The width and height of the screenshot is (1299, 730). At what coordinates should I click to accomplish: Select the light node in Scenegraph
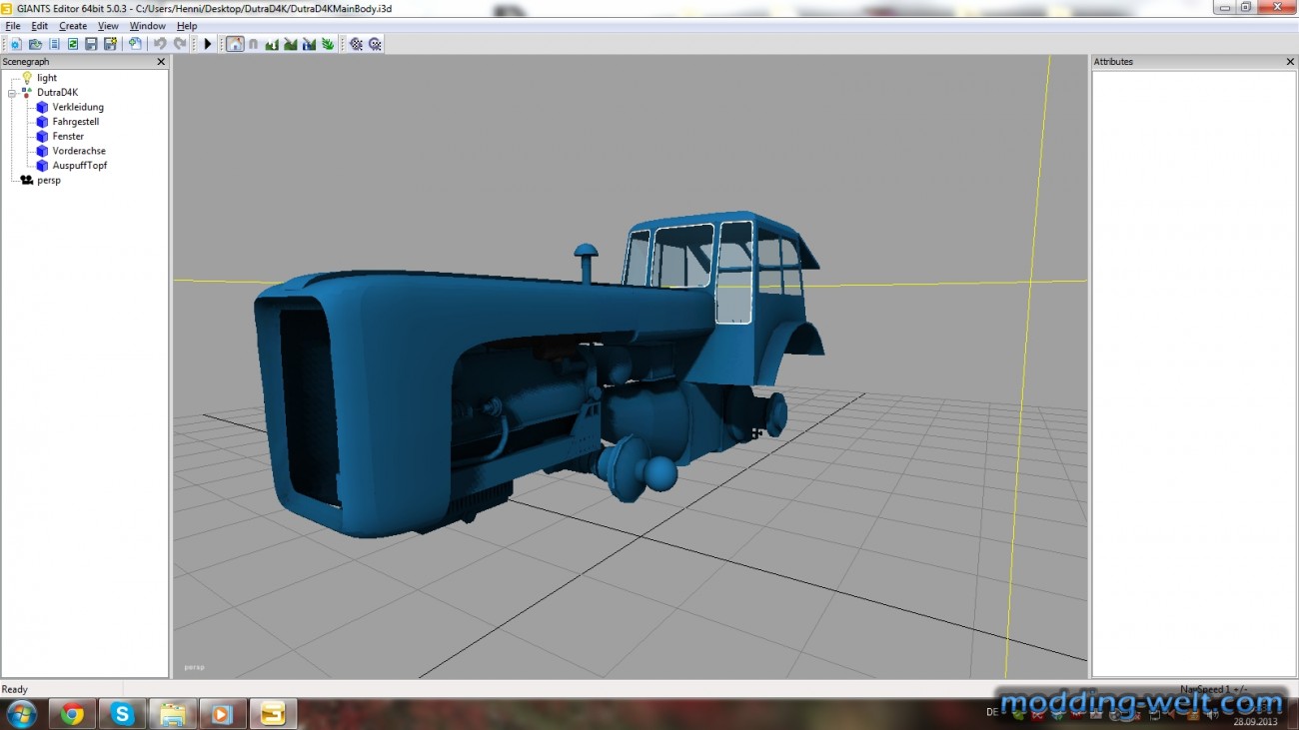pos(47,78)
